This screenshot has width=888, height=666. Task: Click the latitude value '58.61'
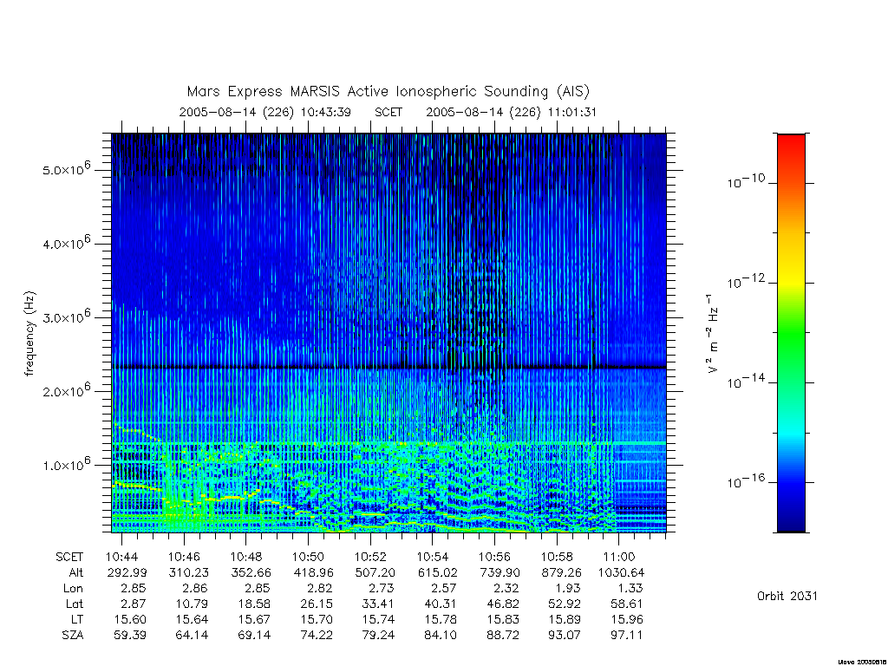click(627, 604)
